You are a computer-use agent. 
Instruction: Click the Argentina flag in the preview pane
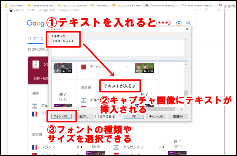click(83, 100)
